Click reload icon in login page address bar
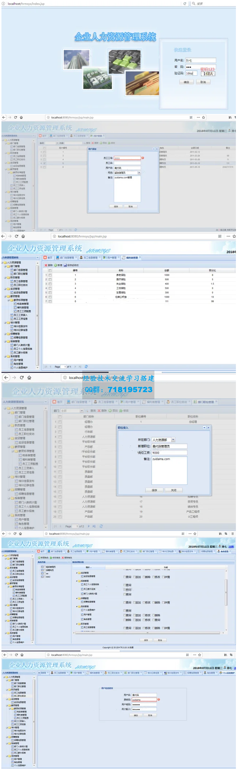 click(x=185, y=4)
